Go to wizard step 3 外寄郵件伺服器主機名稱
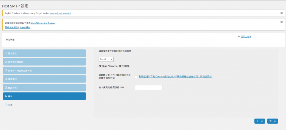Viewport: 286px width, 130px height. pos(44,70)
